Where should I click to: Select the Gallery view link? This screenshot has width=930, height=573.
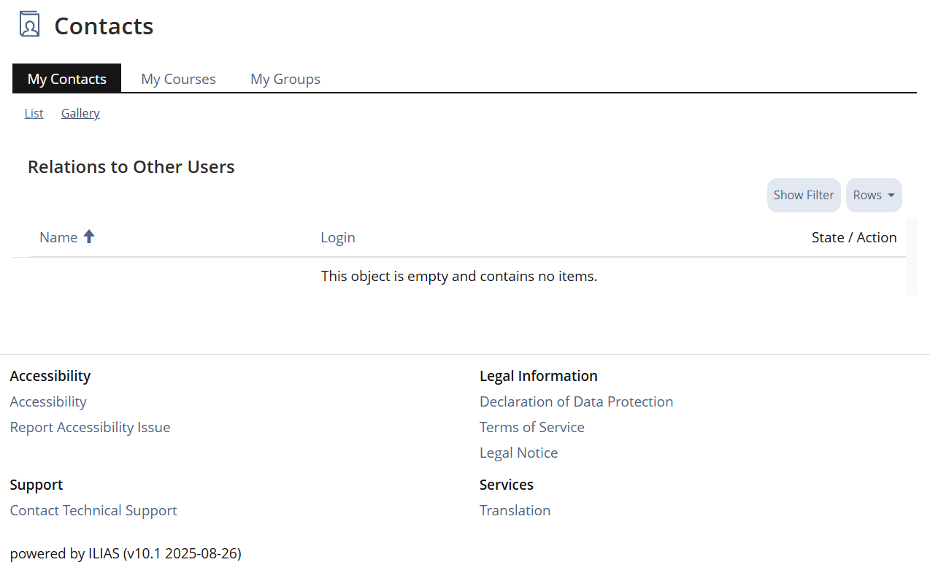pos(80,113)
